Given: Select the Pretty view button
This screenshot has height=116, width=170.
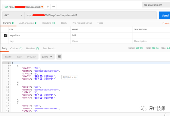Looking at the screenshot, I should [x=8, y=57].
